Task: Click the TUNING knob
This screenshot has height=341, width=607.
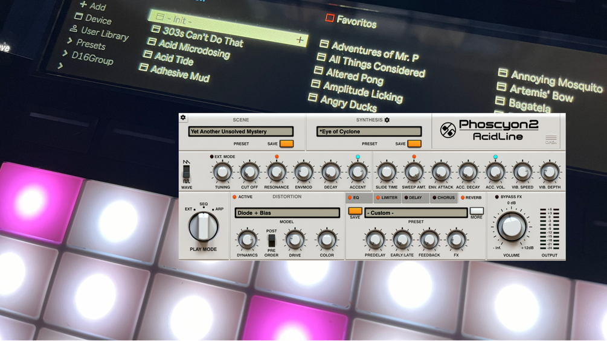Action: click(223, 172)
